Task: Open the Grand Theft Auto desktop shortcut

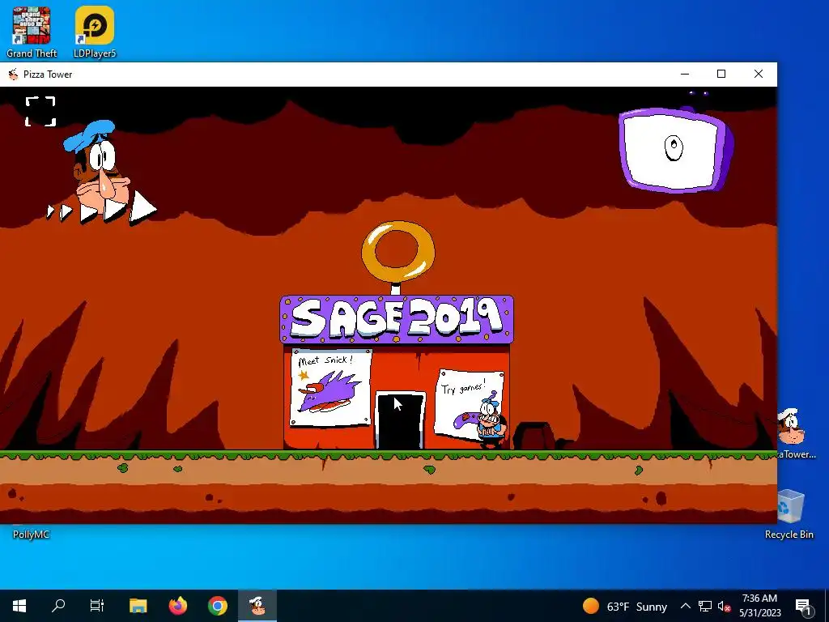Action: (x=32, y=32)
